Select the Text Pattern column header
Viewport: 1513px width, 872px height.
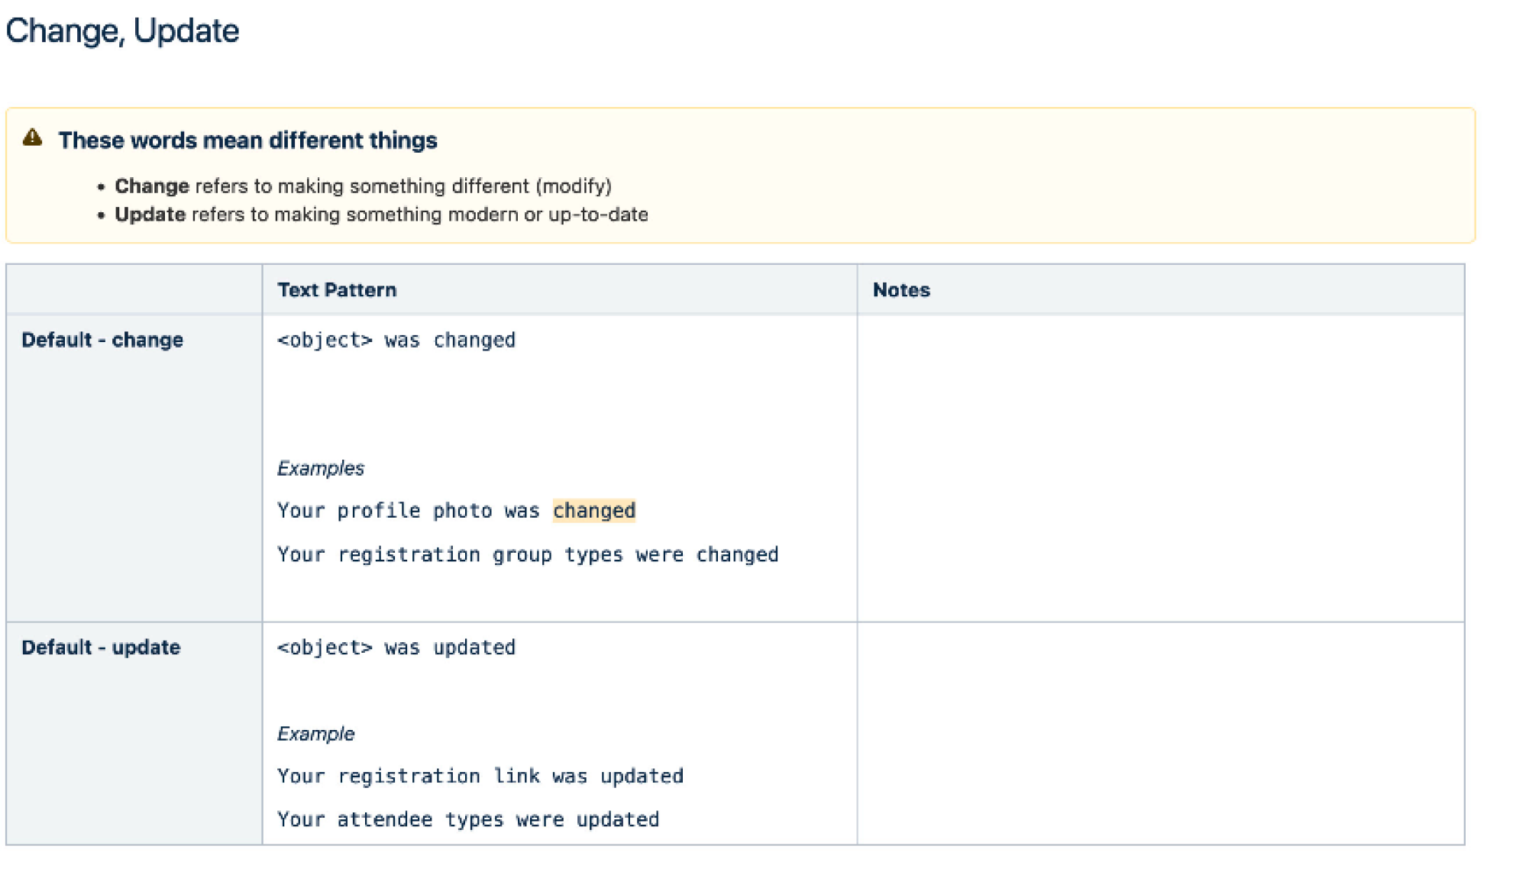(337, 290)
